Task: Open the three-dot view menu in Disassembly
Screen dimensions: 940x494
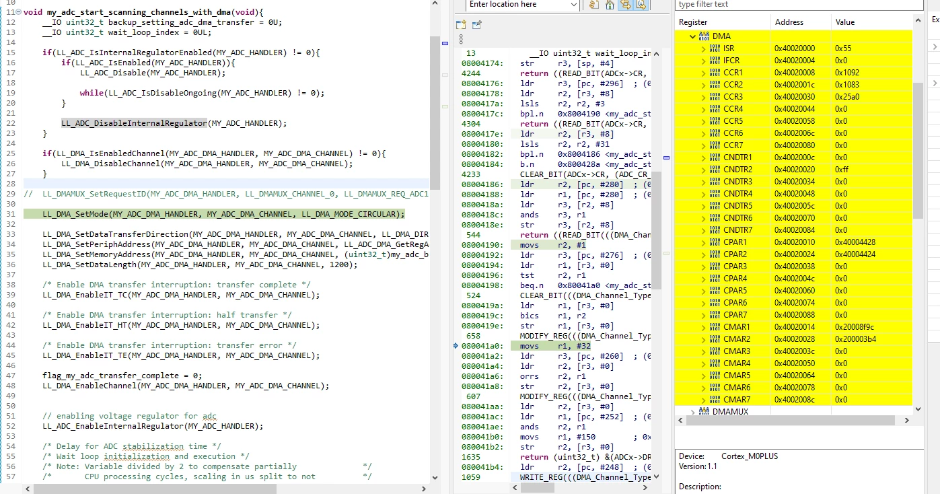Action: click(x=461, y=39)
